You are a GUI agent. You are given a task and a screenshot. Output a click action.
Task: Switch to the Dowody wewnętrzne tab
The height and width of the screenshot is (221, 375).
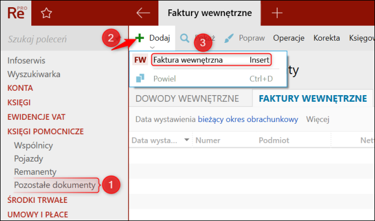pos(187,98)
